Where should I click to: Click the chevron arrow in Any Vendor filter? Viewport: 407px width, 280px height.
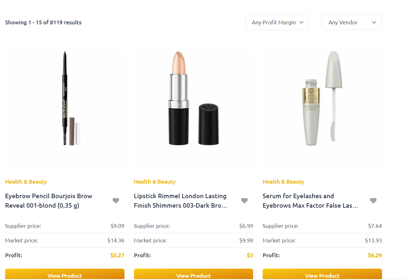click(x=374, y=22)
